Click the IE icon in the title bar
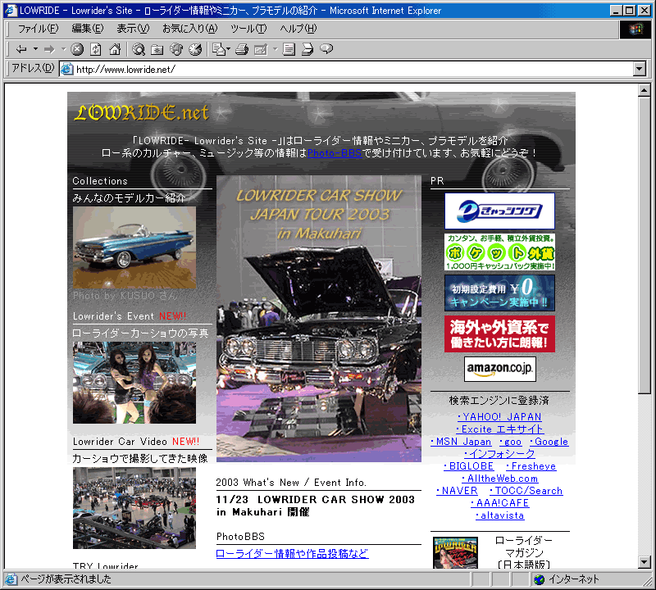Screen dimensions: 656x590 11,11
